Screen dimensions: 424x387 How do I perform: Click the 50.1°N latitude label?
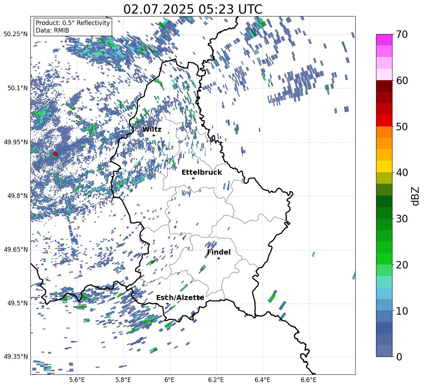pyautogui.click(x=17, y=88)
